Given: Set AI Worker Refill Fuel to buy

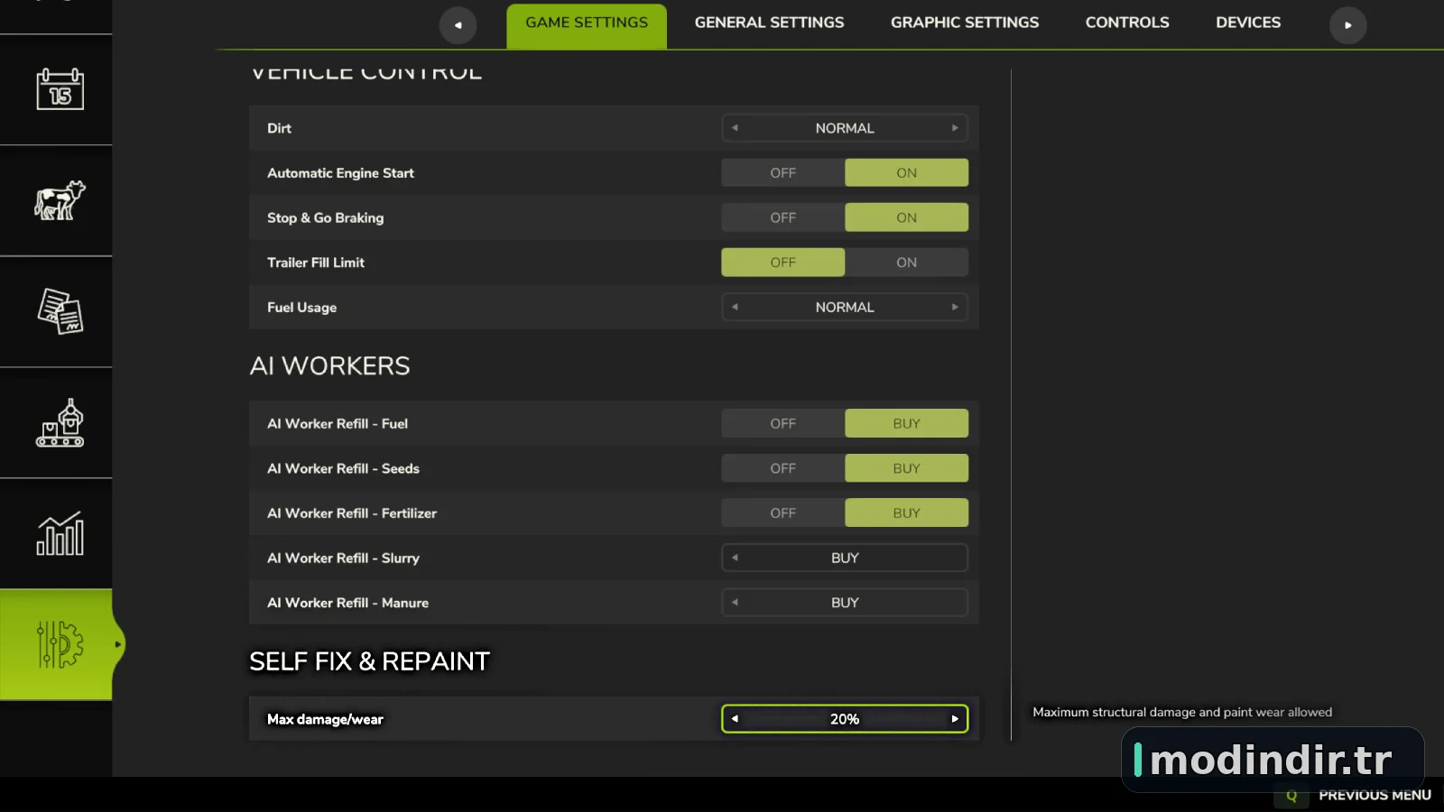Looking at the screenshot, I should point(906,423).
